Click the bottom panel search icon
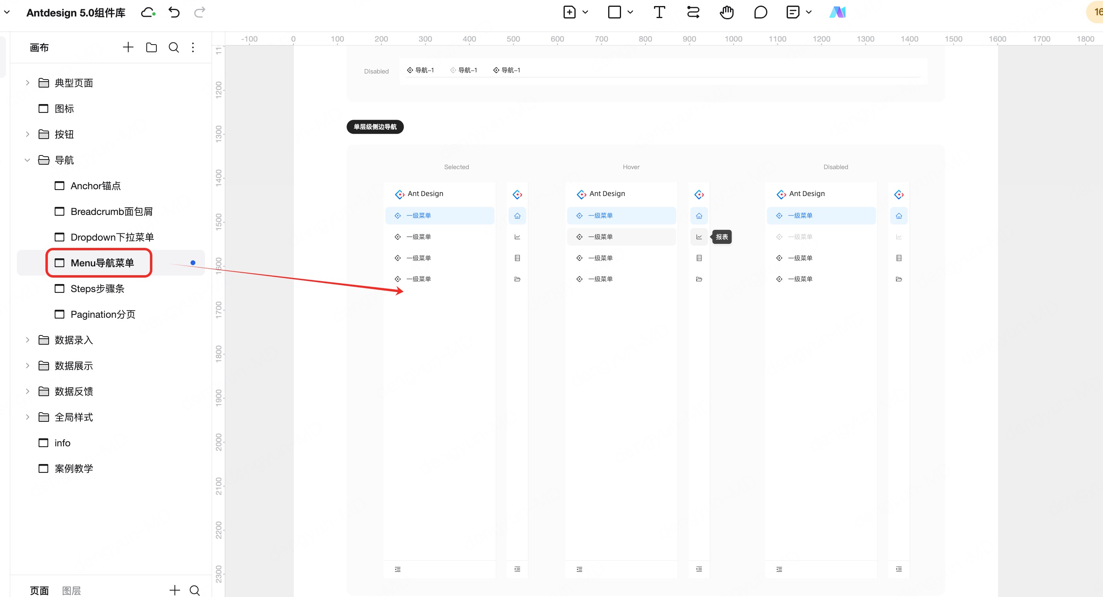 coord(195,590)
